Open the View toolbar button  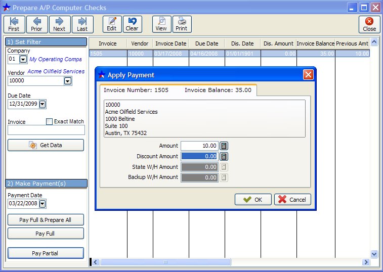(161, 24)
